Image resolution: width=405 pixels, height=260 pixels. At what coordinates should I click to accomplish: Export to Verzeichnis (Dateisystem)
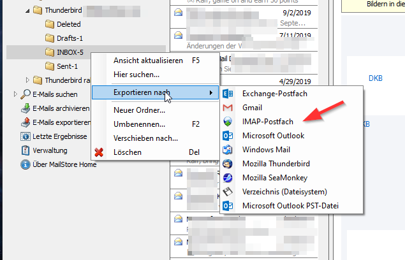(x=291, y=192)
